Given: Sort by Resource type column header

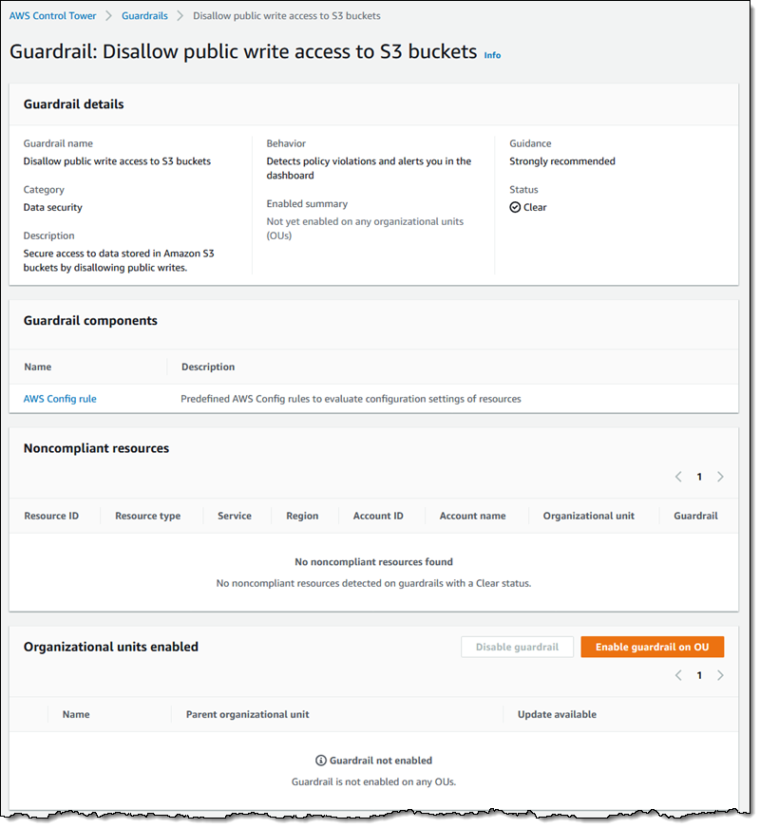Looking at the screenshot, I should point(147,516).
